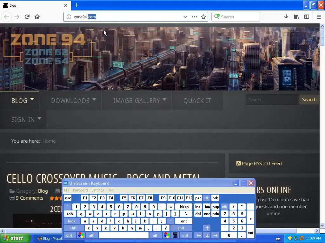325x243 pixels.
Task: Open site information icon in address bar
Action: [69, 17]
